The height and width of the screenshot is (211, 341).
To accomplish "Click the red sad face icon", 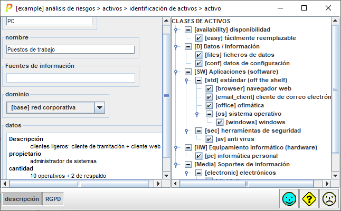I will coord(329,198).
